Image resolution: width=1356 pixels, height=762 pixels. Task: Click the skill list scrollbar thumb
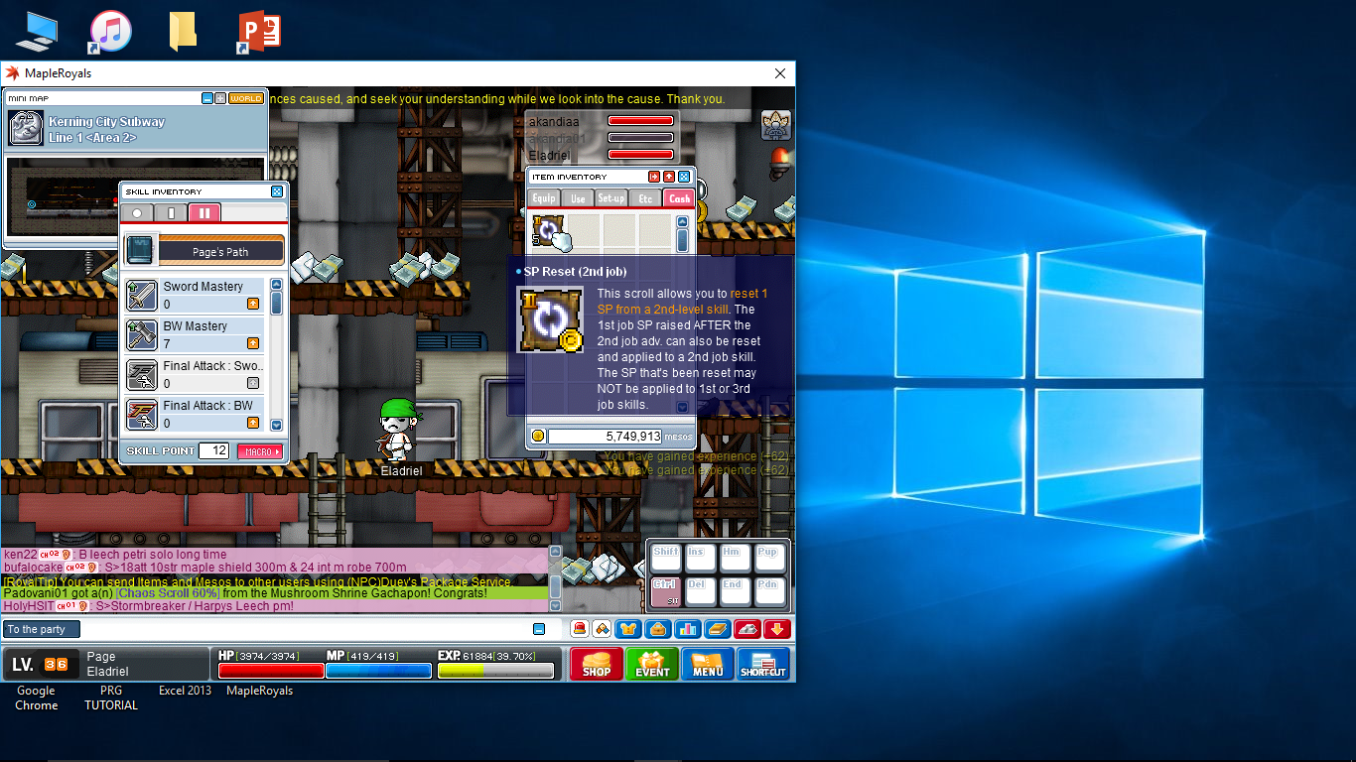pos(276,303)
